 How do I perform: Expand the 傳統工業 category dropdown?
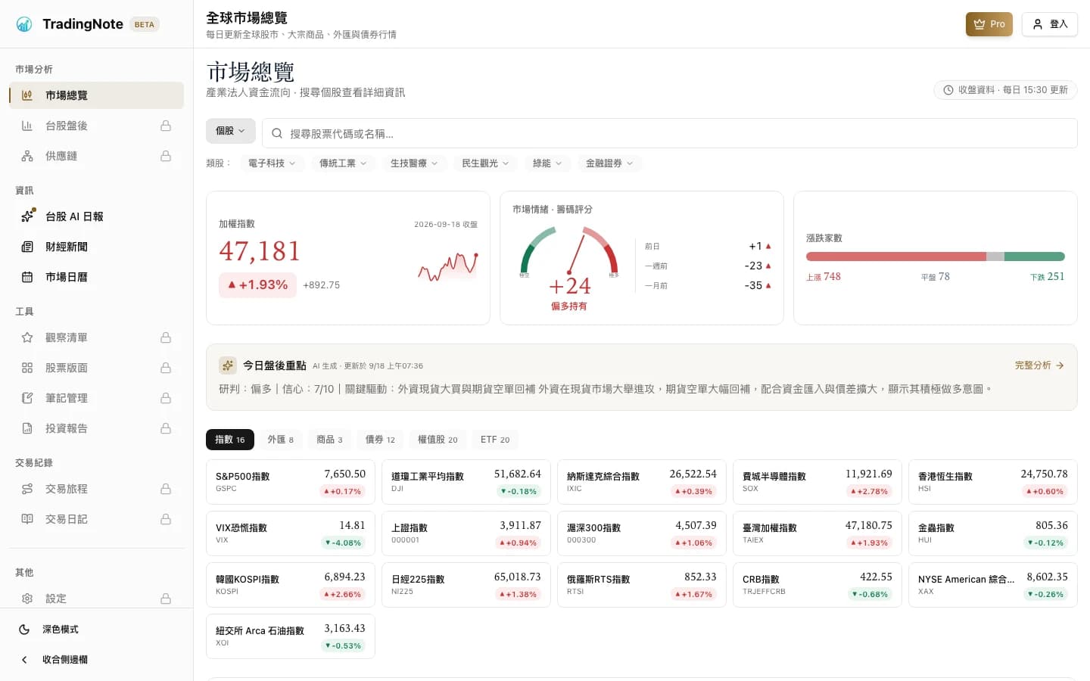click(x=343, y=163)
